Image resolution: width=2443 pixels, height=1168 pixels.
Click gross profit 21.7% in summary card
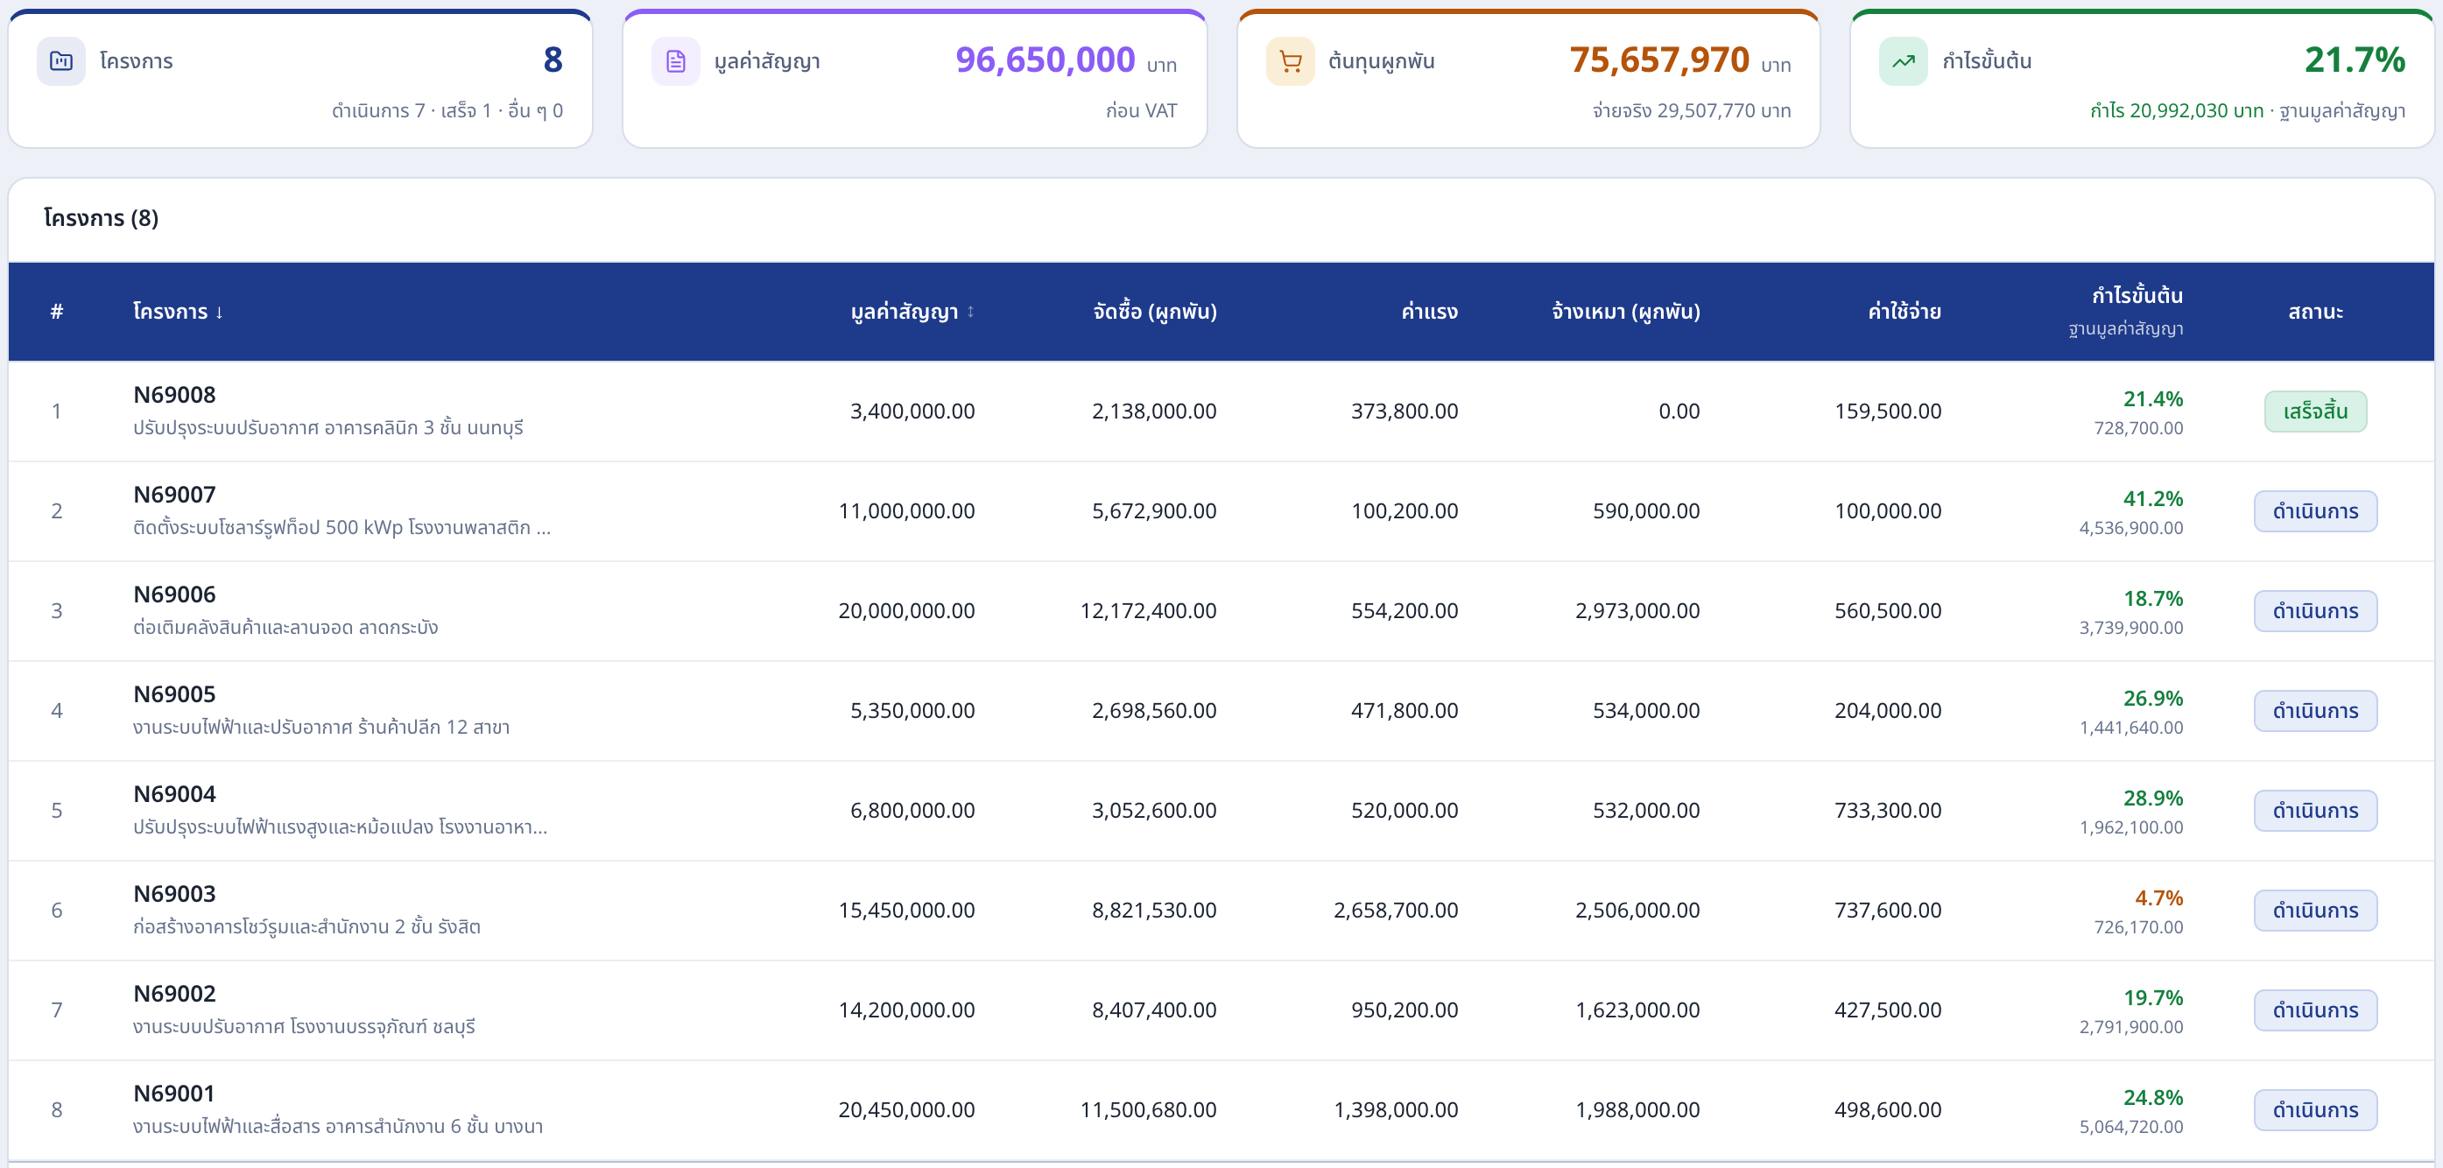click(2355, 60)
